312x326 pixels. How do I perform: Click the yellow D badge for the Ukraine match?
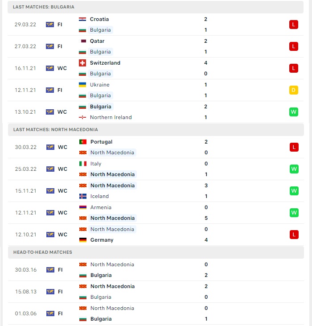tap(294, 90)
